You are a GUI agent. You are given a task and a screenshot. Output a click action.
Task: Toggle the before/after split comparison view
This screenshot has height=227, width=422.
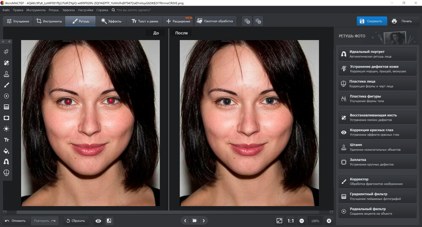click(109, 221)
